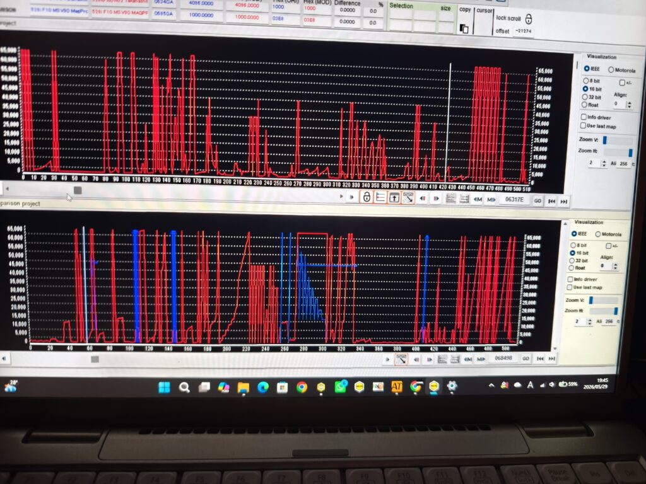646x484 pixels.
Task: Click the address field showing 068498
Action: tap(503, 358)
